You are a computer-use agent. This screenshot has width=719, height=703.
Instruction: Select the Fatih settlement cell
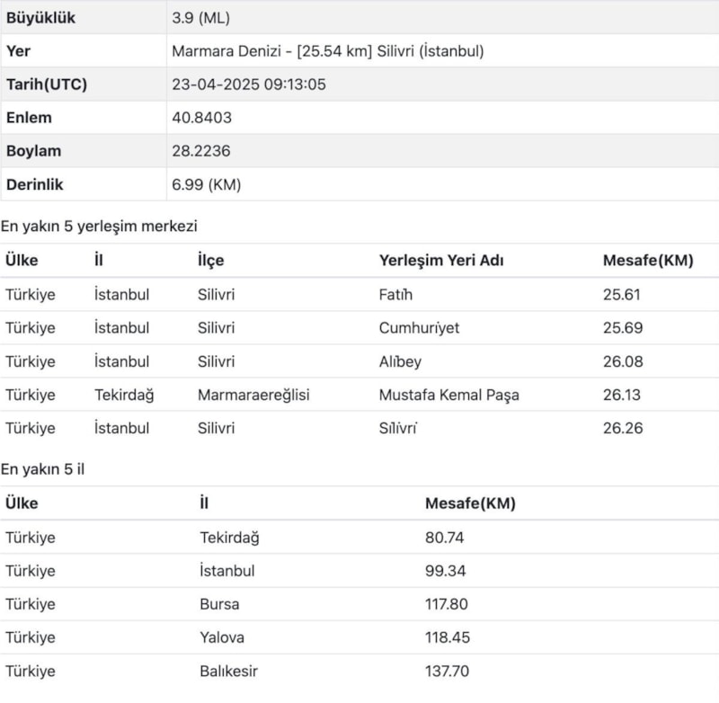pyautogui.click(x=396, y=294)
